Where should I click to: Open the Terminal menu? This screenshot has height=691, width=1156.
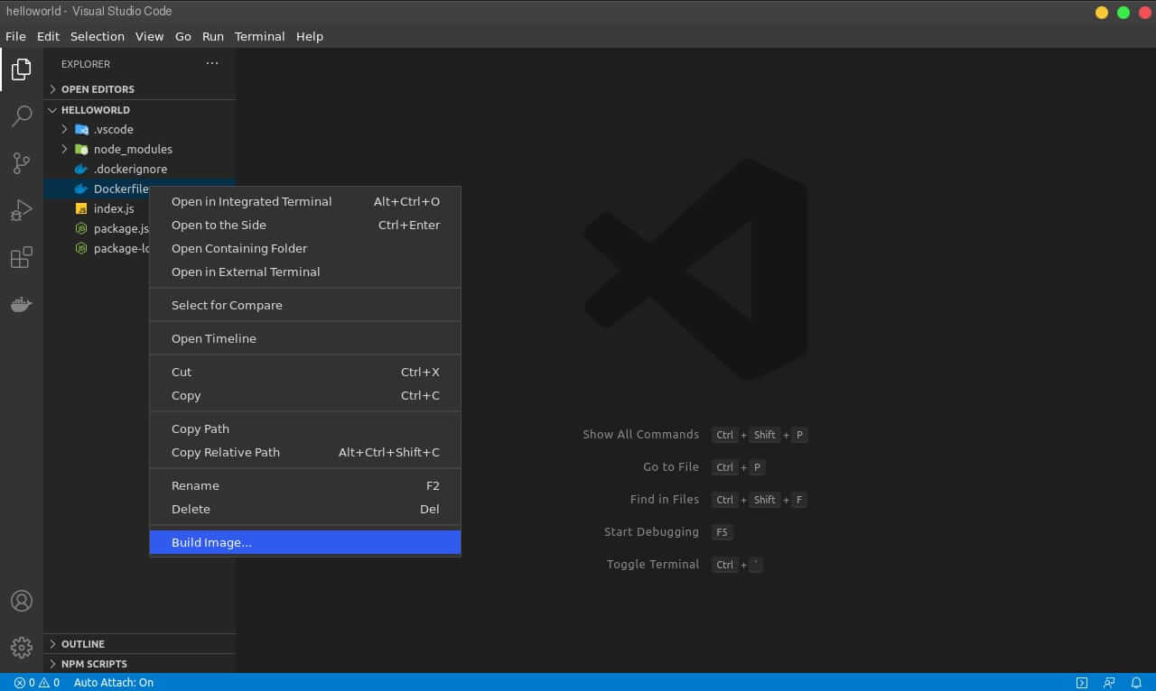click(259, 36)
